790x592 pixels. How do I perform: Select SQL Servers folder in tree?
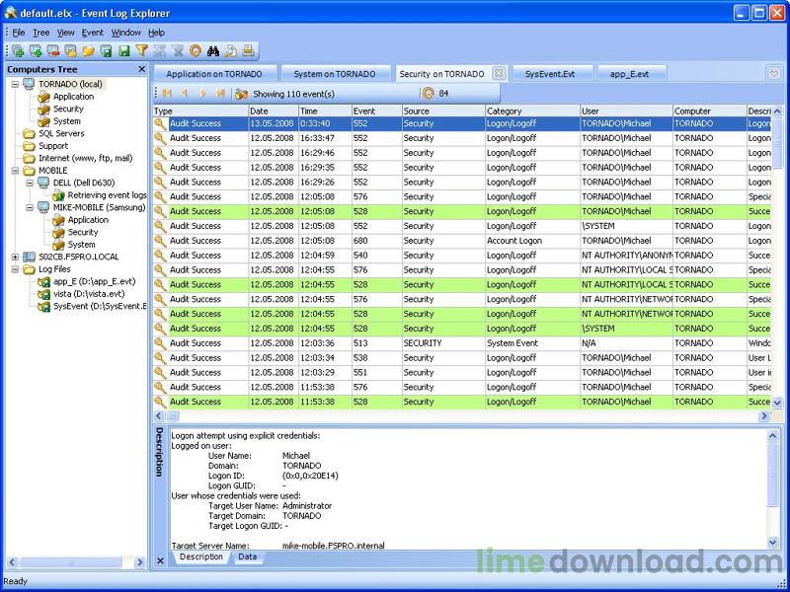61,133
